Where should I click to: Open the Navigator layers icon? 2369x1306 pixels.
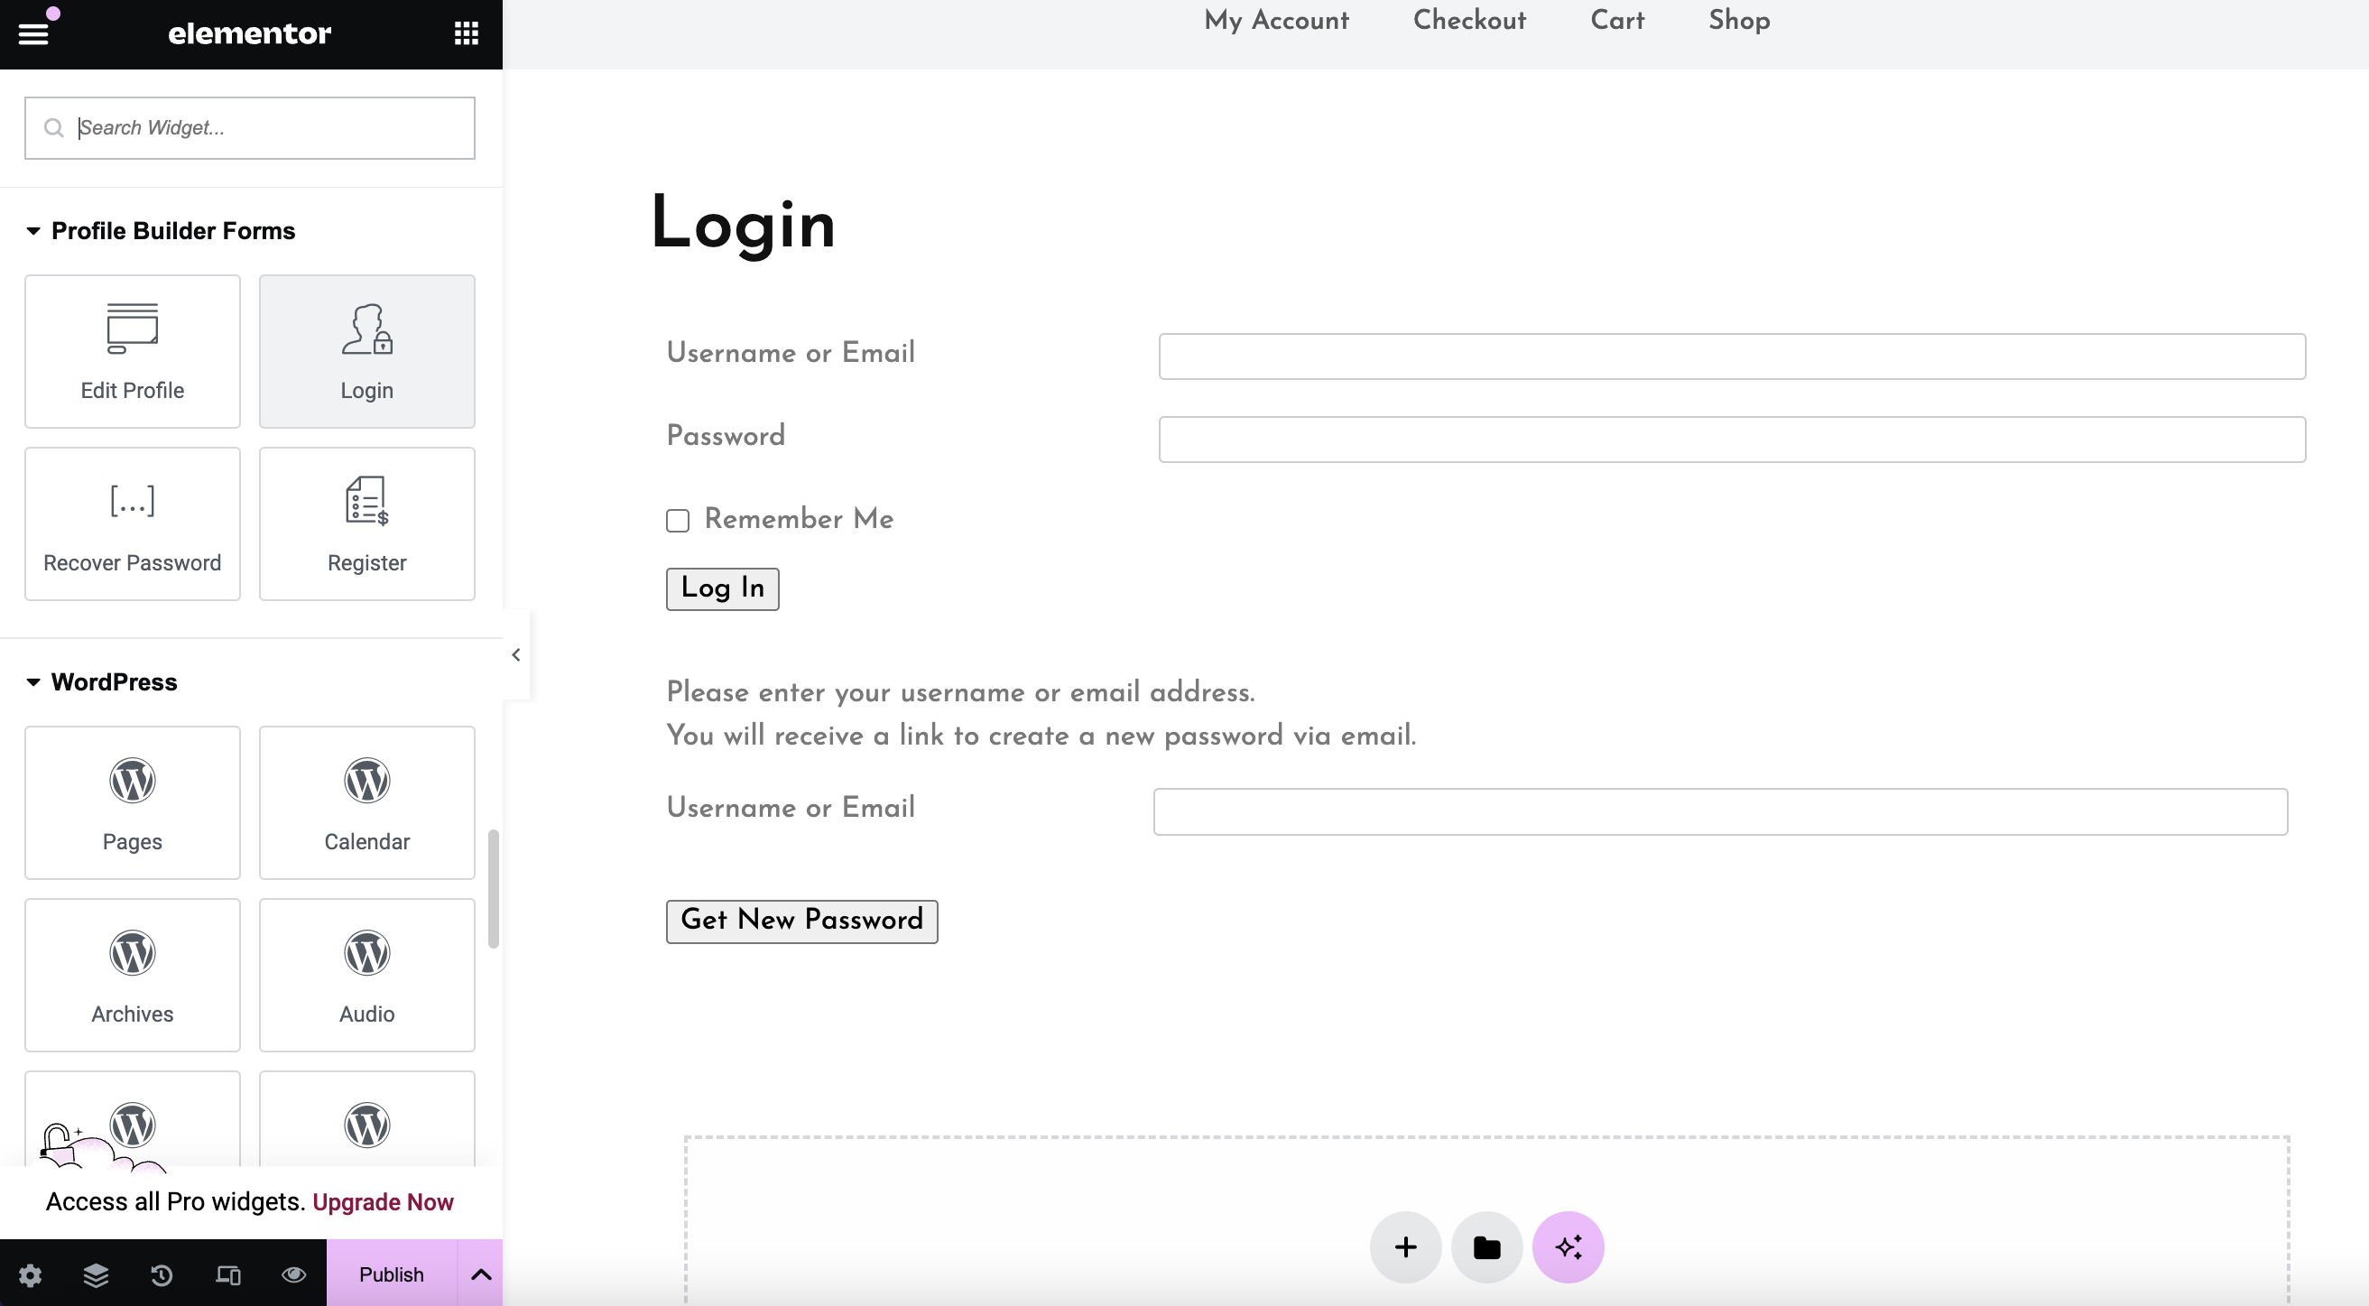pos(96,1274)
